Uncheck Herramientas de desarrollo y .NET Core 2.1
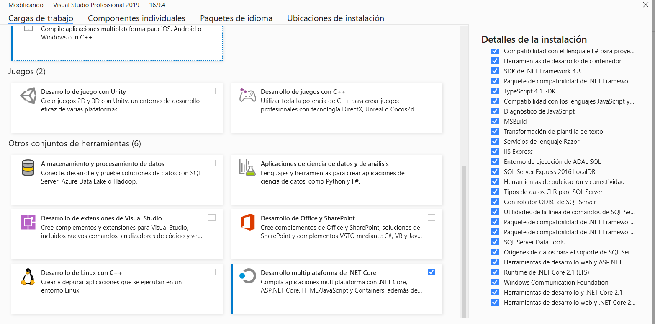Screen dimensions: 655x324 point(495,293)
